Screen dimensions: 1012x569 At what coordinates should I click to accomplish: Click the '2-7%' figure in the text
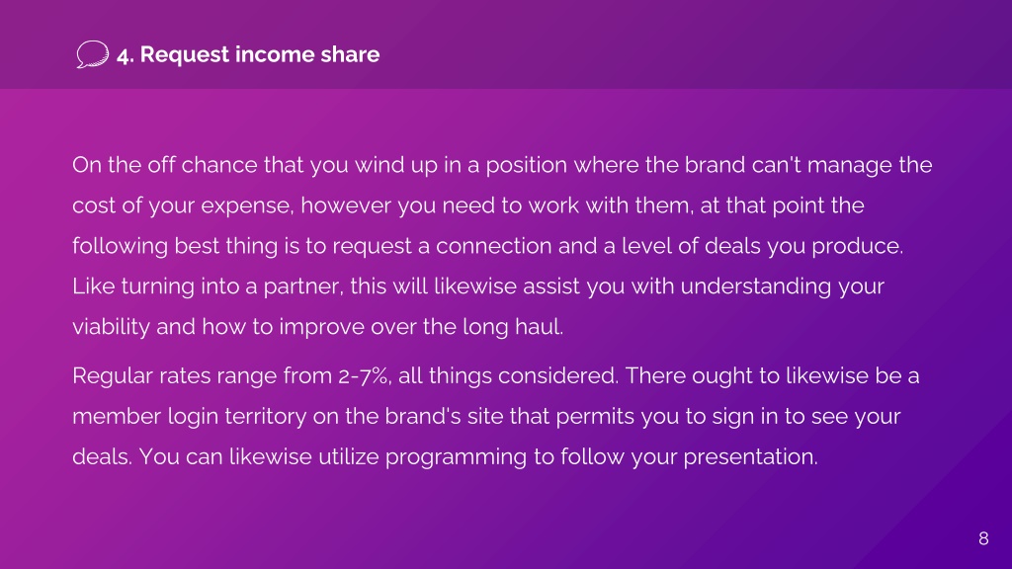coord(365,376)
